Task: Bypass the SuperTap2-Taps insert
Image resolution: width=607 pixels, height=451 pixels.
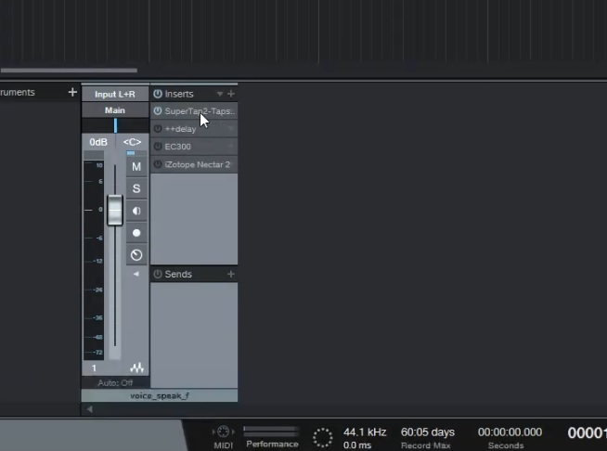Action: point(158,111)
